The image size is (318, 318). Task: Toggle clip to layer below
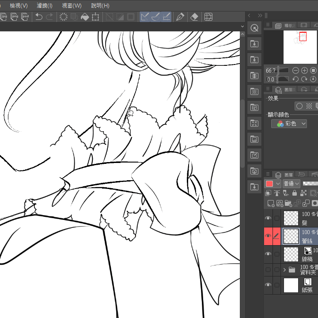coord(268,193)
